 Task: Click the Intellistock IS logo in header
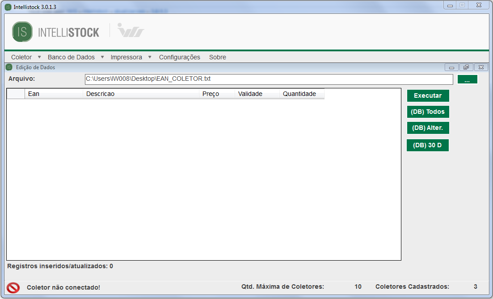coord(22,32)
